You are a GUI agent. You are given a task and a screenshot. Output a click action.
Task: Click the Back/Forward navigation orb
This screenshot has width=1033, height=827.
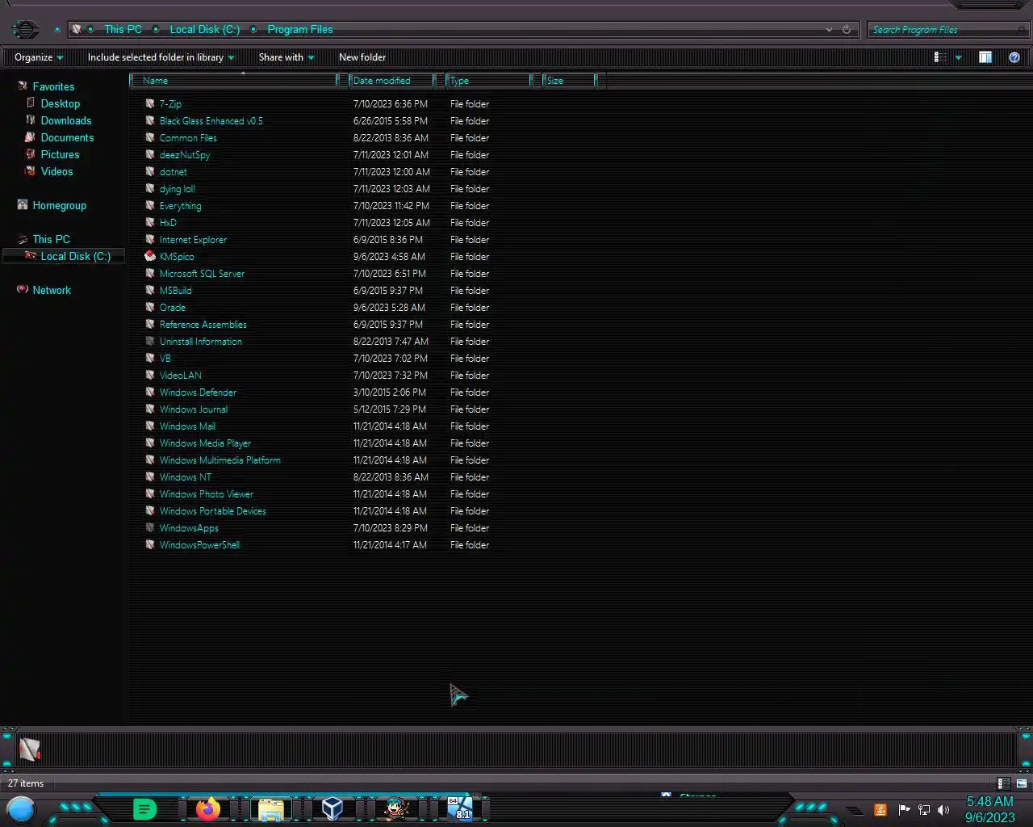[x=26, y=30]
